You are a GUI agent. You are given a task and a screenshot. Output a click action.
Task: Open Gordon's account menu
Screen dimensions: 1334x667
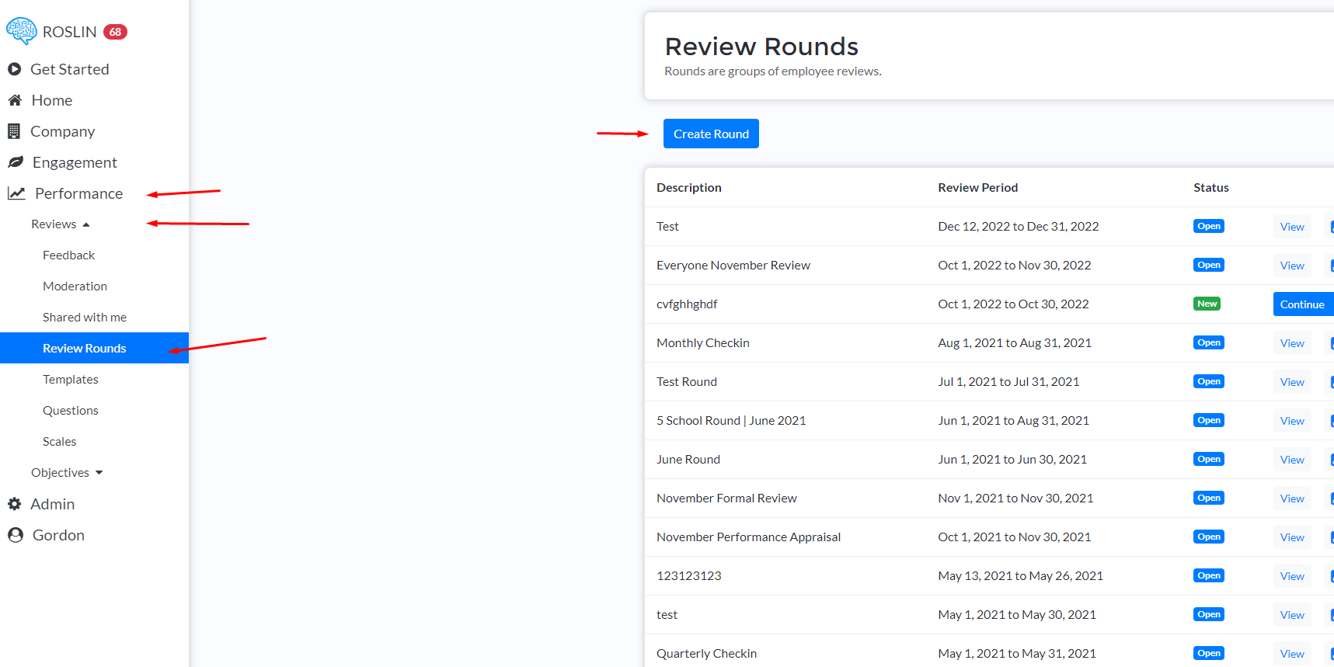click(58, 535)
